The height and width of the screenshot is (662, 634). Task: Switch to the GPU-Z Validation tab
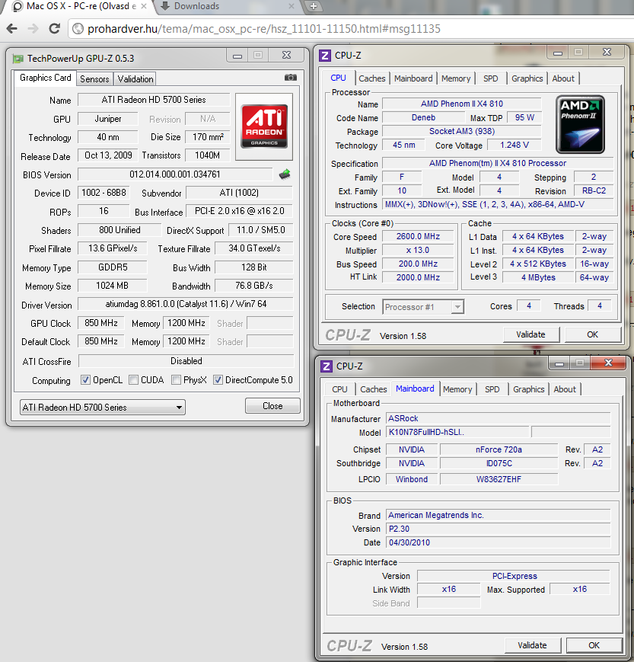(x=135, y=79)
